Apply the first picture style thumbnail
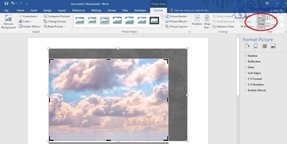 click(x=80, y=20)
